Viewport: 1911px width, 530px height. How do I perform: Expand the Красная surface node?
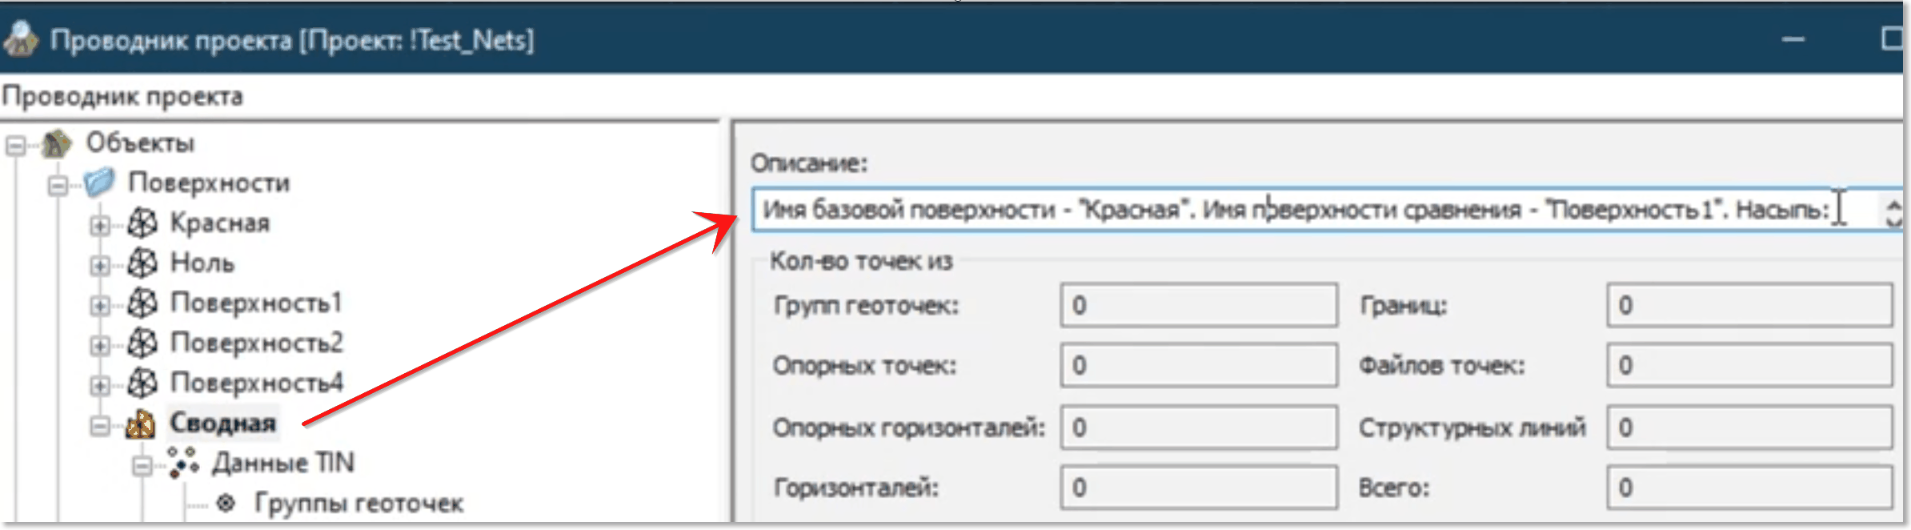tap(99, 226)
